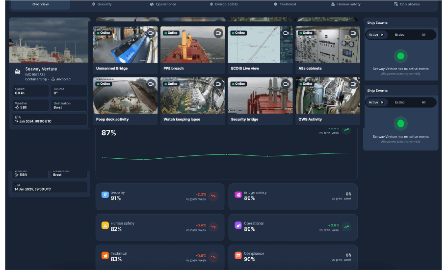Open the Technical tab in top navigation
This screenshot has width=447, height=270.
(x=285, y=4)
